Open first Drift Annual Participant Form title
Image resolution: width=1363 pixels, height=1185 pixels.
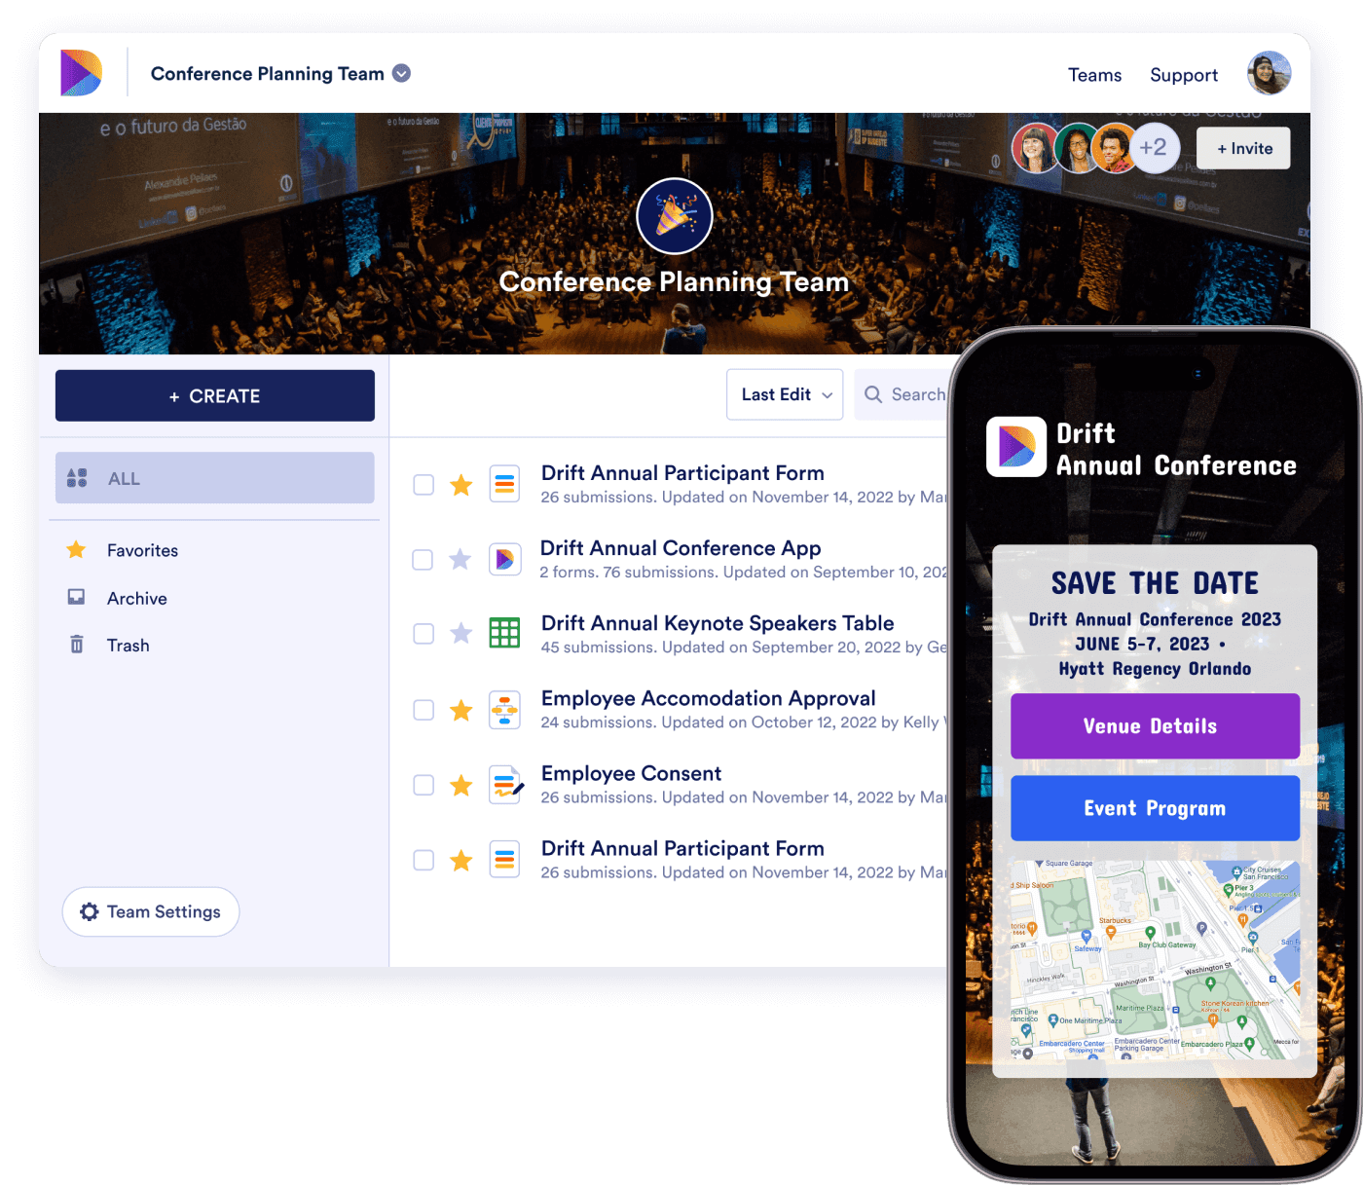point(682,473)
